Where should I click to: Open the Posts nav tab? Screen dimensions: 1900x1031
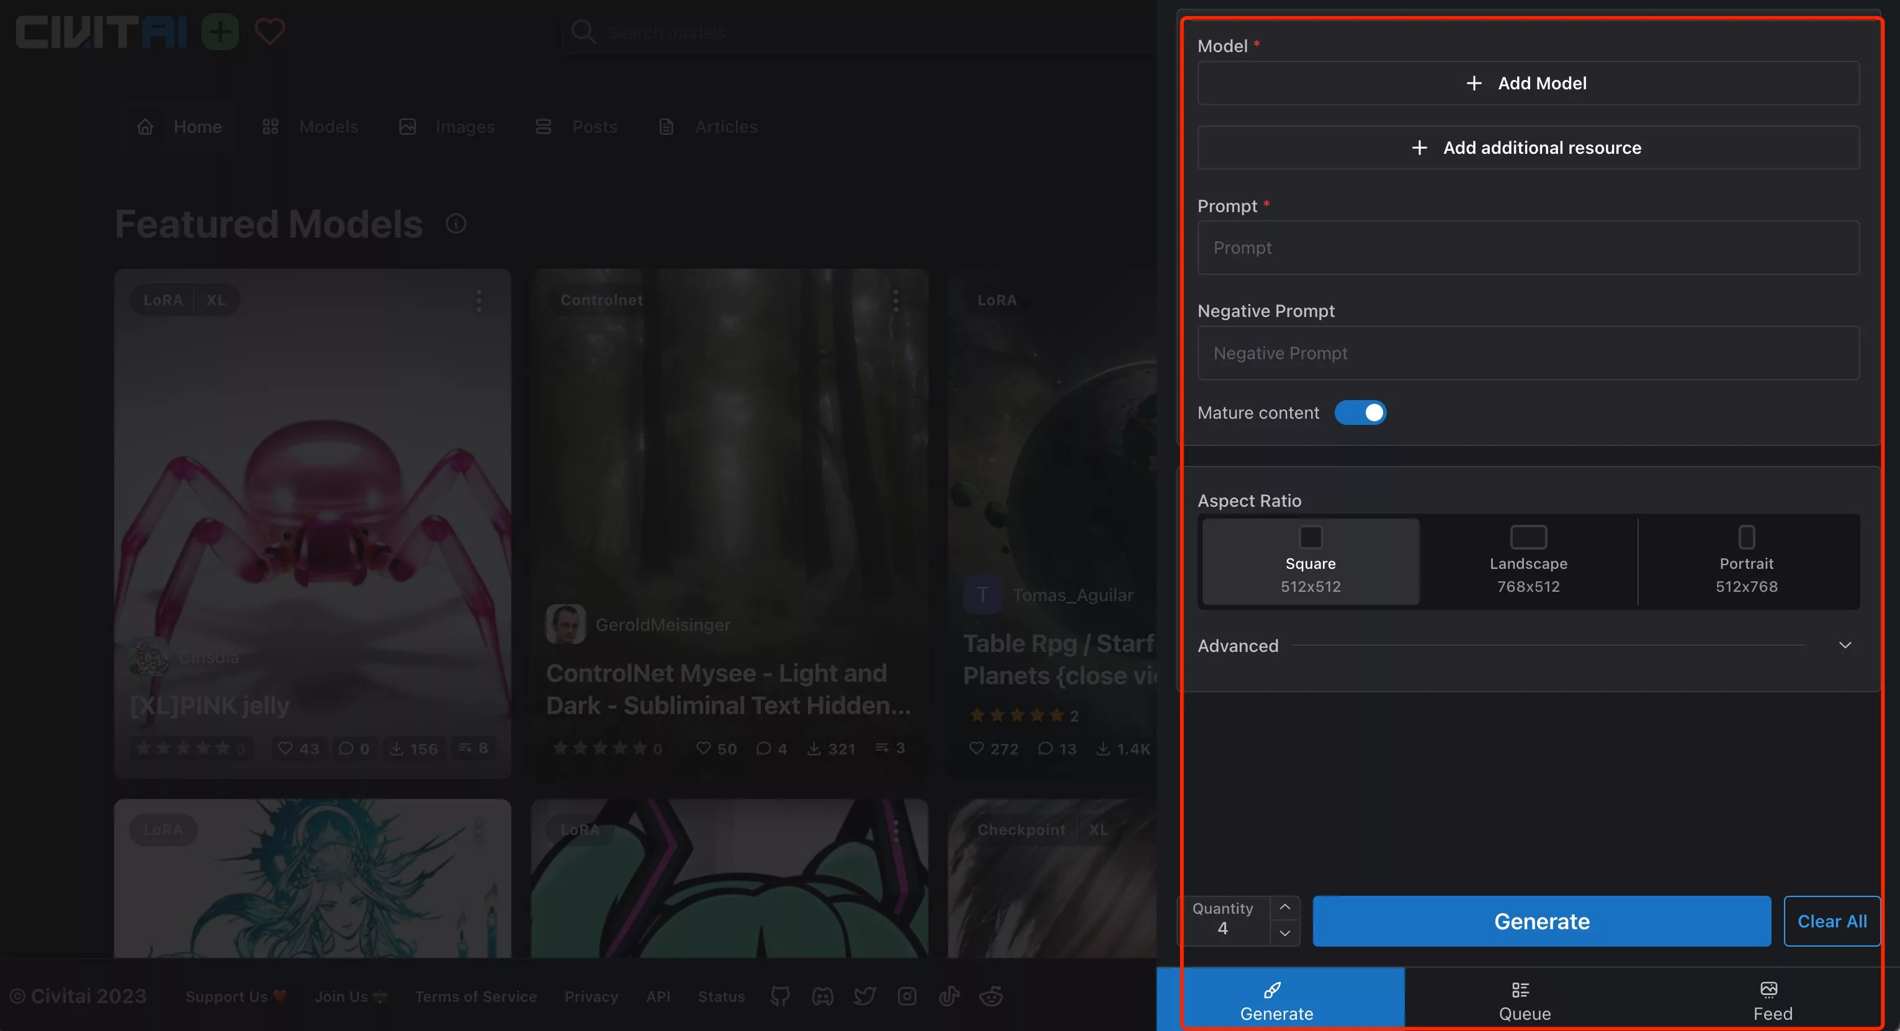[x=576, y=127]
